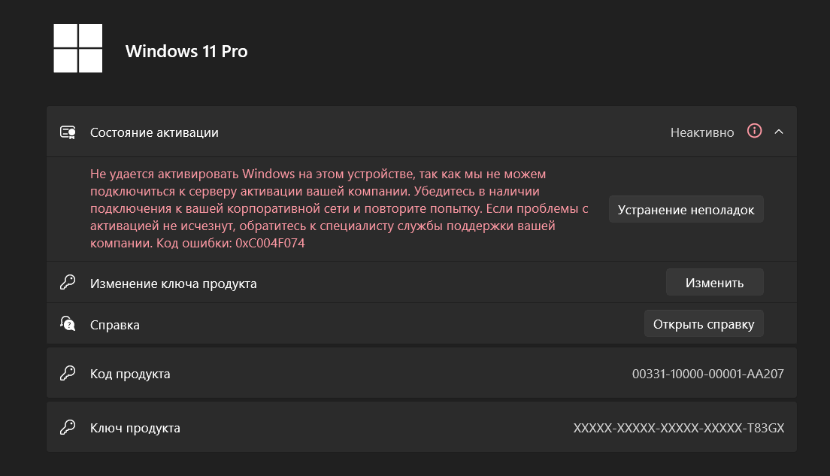Click the Windows logo icon

pyautogui.click(x=78, y=48)
